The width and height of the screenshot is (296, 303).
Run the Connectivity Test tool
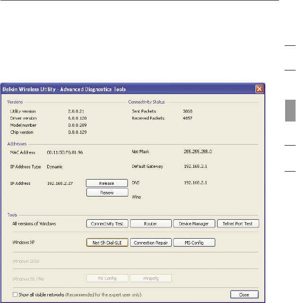(107, 224)
